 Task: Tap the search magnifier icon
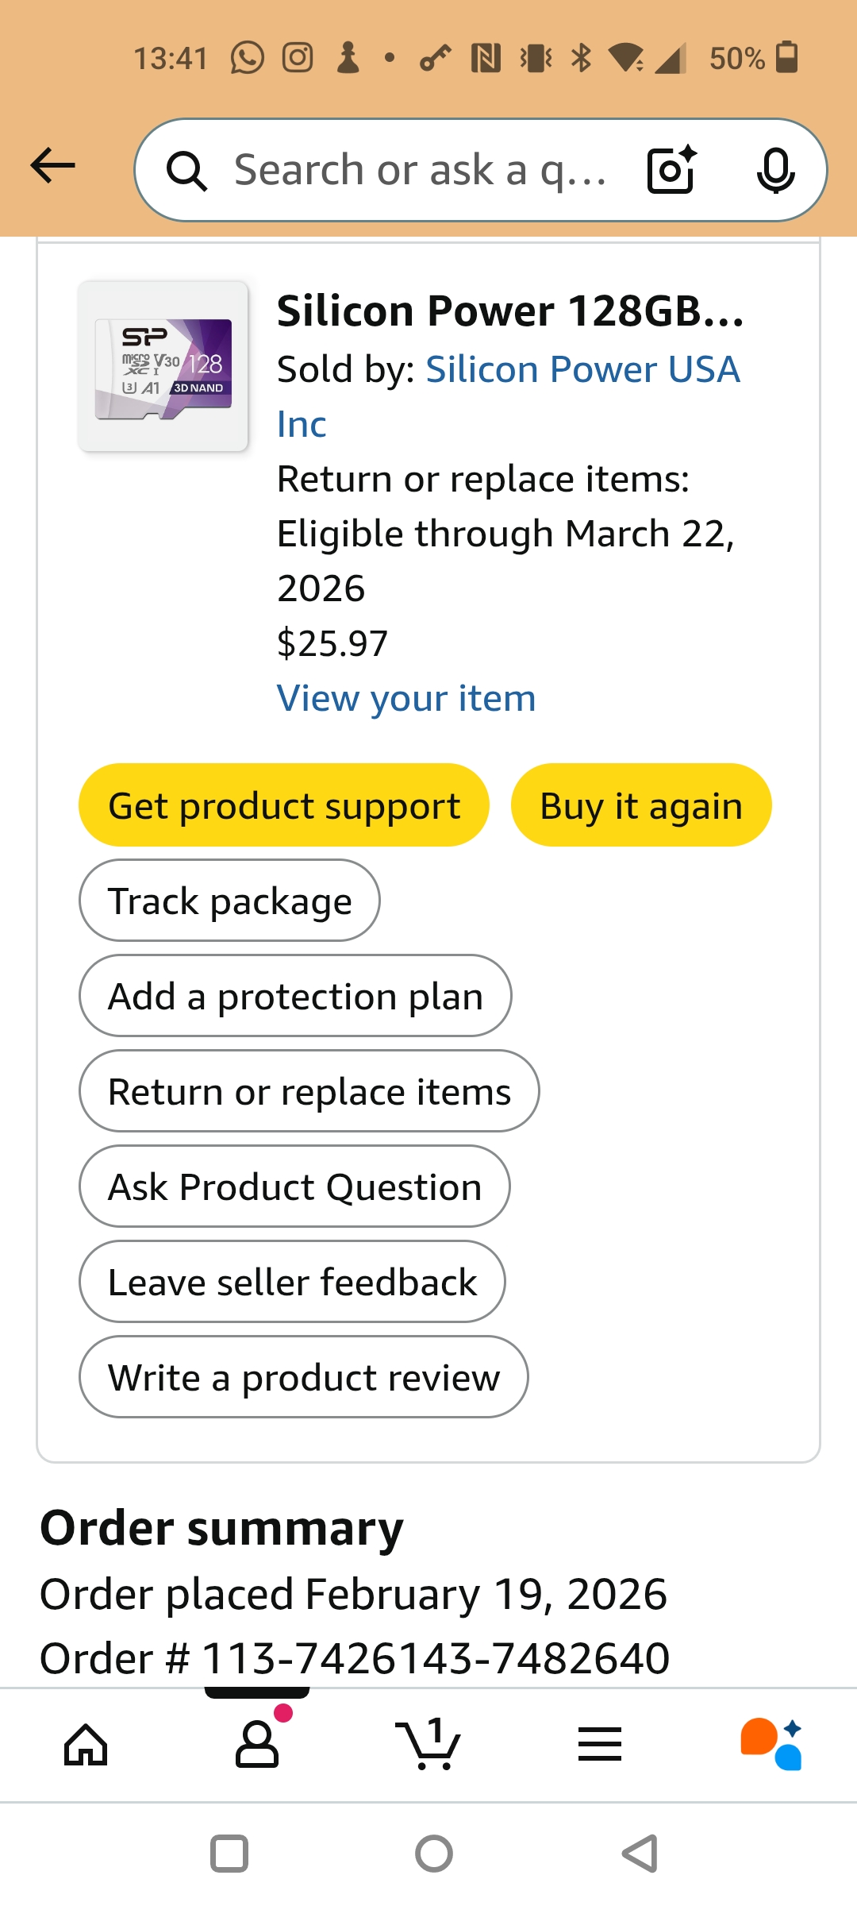click(x=186, y=171)
